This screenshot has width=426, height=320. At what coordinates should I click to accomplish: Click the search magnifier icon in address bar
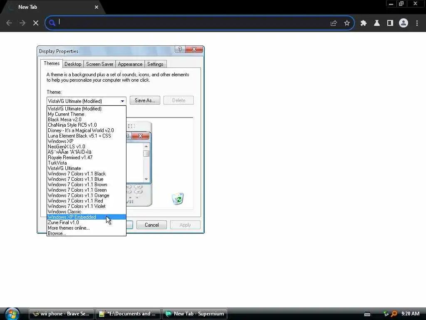[x=52, y=23]
